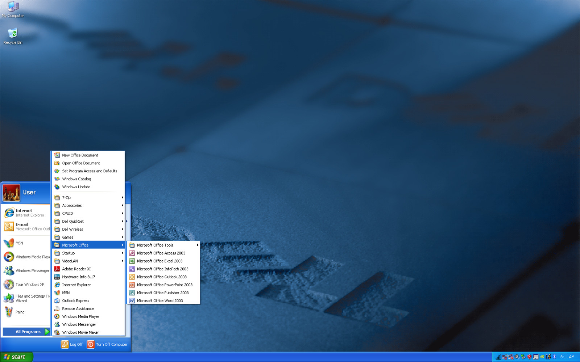Expand the Startup folder
This screenshot has height=362, width=580.
click(88, 253)
